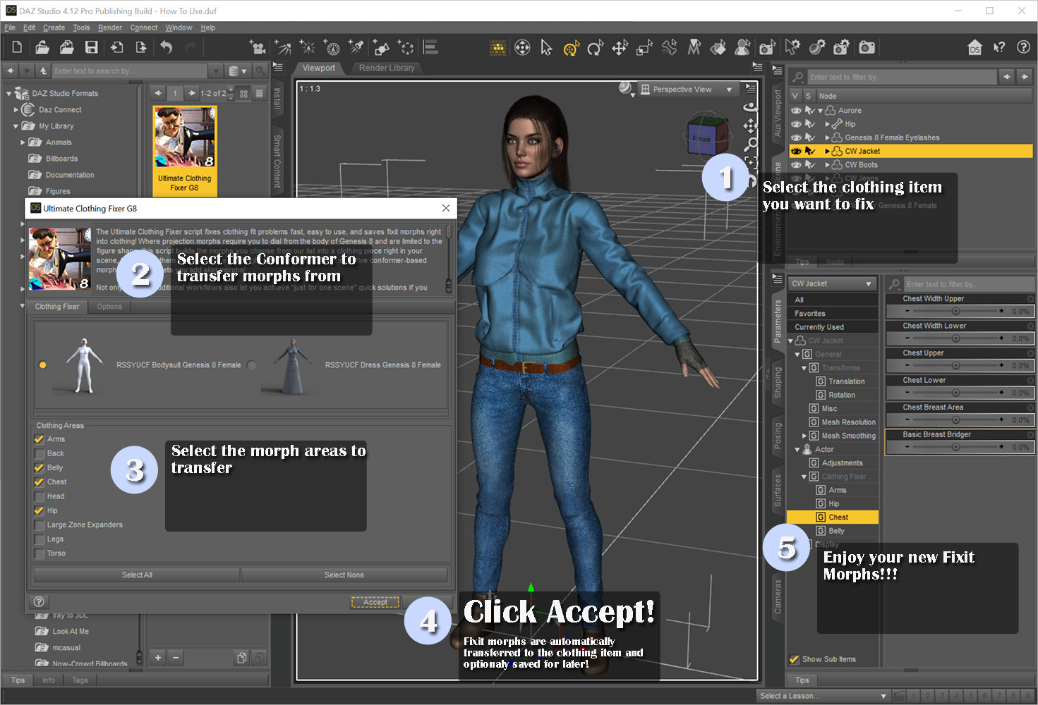The image size is (1038, 705).
Task: Create a new distant light
Action: (x=282, y=47)
